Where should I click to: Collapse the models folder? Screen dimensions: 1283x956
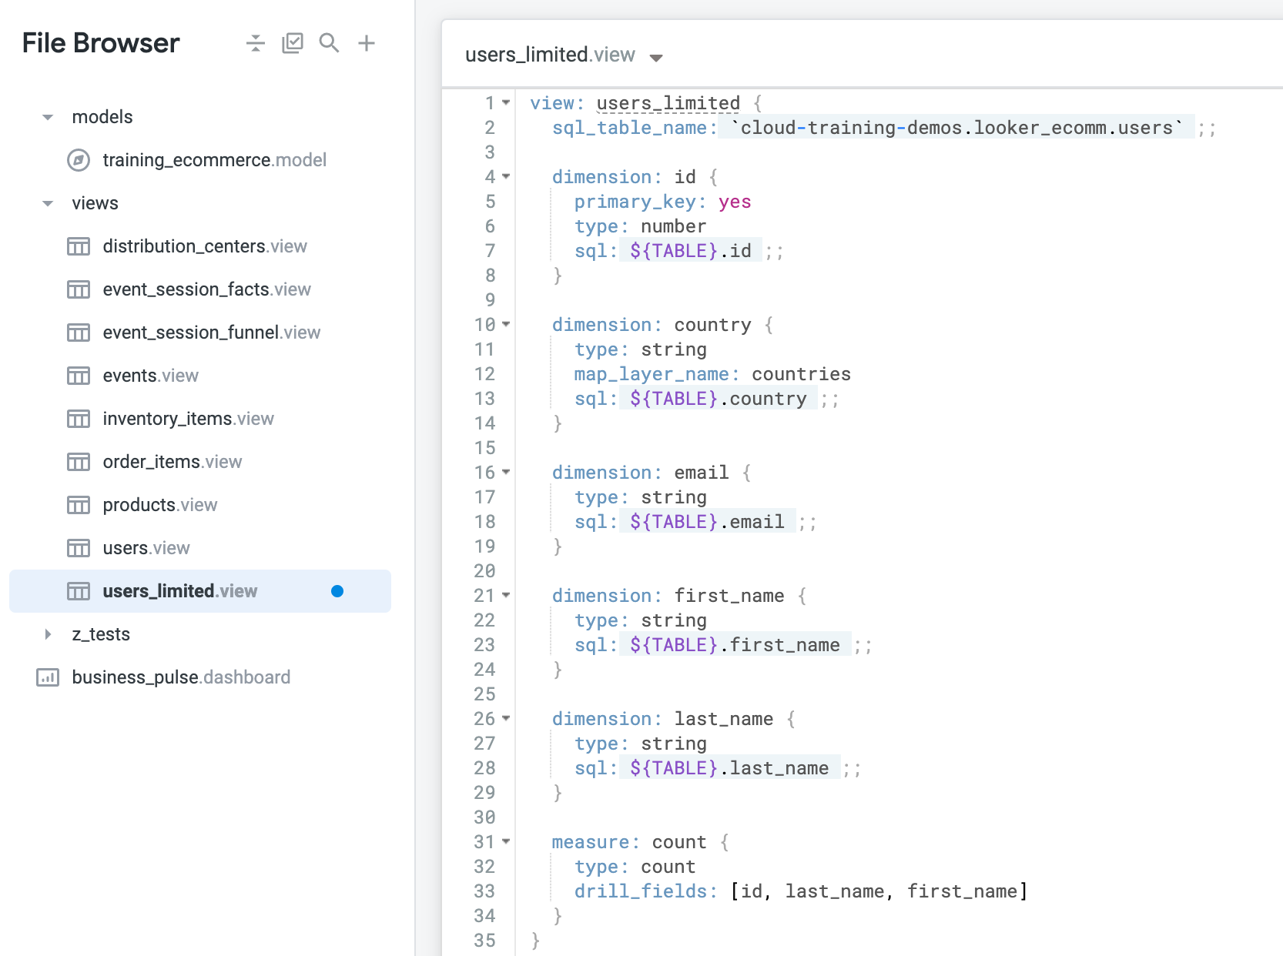(x=48, y=118)
